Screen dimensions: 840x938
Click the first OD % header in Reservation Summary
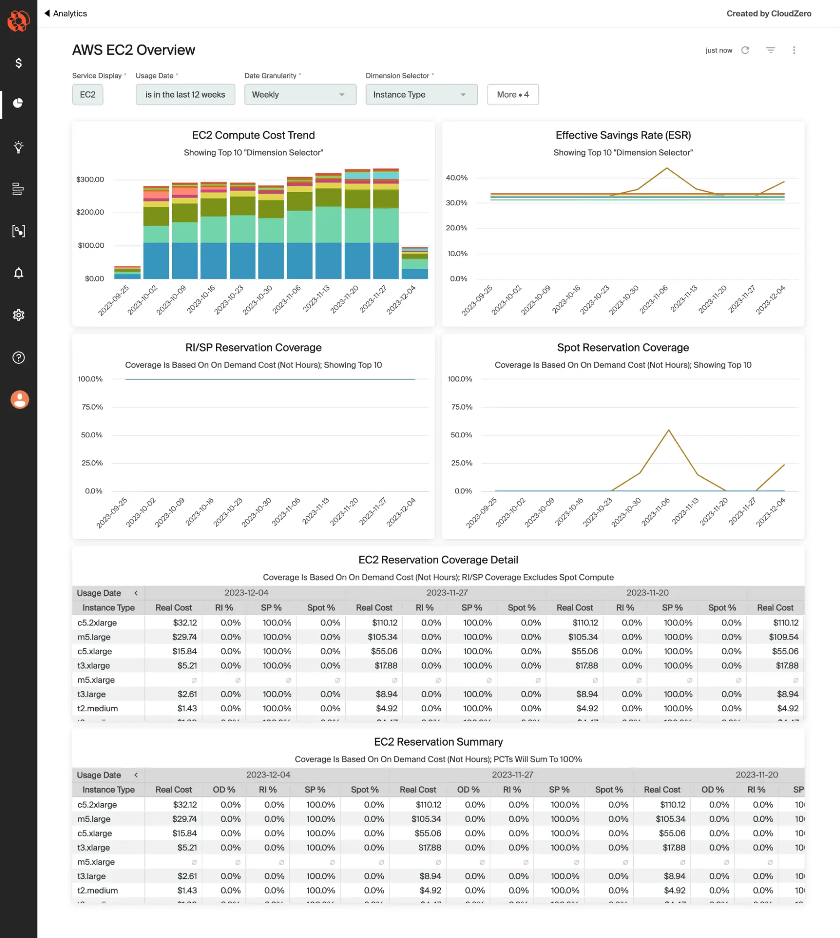pyautogui.click(x=224, y=790)
